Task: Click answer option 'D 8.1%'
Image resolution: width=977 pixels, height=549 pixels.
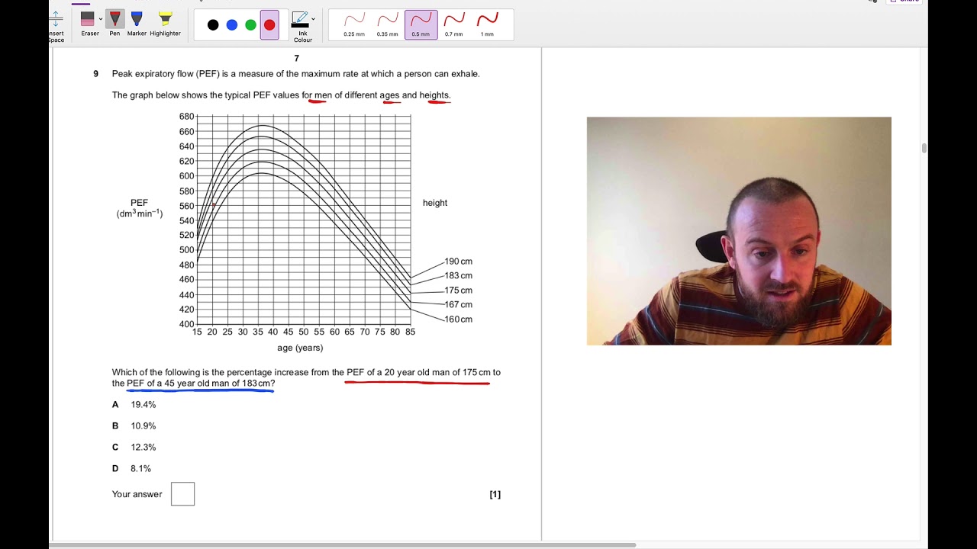Action: pos(132,469)
